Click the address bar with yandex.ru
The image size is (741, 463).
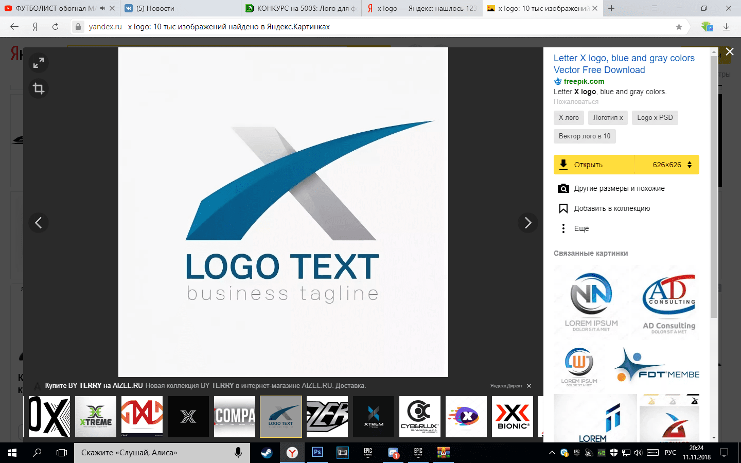(379, 27)
